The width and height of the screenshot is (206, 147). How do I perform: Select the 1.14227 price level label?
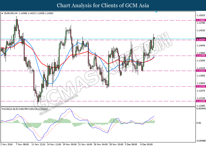201,40
